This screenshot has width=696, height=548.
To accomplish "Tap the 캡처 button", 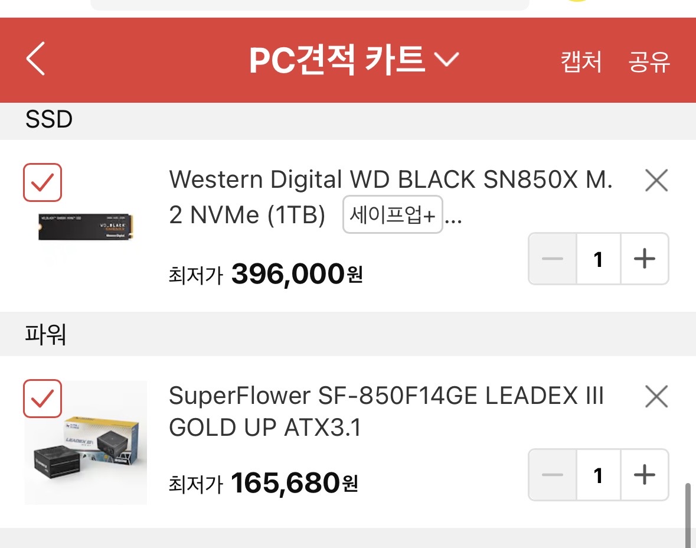I will coord(581,61).
